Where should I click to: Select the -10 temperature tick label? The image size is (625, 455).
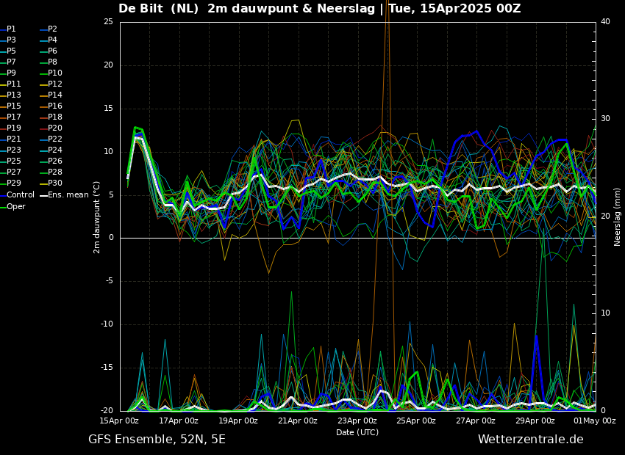pyautogui.click(x=107, y=324)
